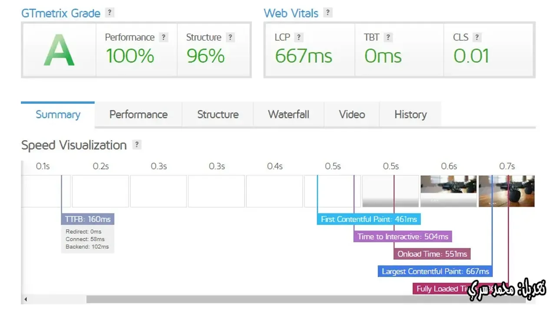Click the First Contentful Paint: 461ms marker
The image size is (556, 310).
pyautogui.click(x=369, y=219)
